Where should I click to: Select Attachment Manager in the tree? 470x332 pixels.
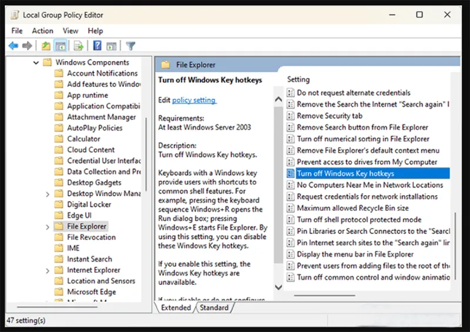point(101,117)
